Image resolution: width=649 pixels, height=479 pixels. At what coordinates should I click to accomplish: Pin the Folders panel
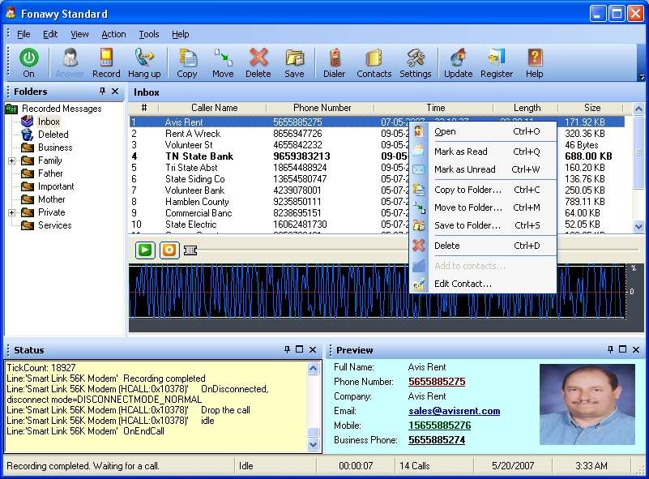[x=102, y=92]
